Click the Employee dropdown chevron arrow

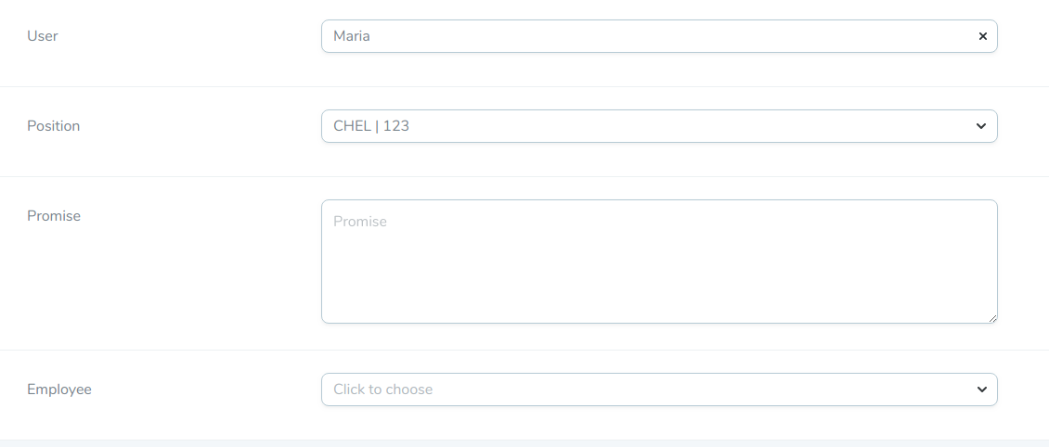(x=981, y=390)
